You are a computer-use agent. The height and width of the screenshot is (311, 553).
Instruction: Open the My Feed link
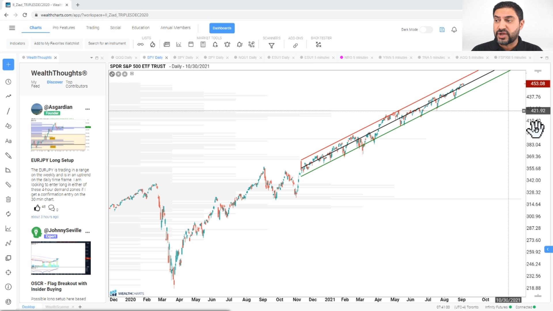[x=35, y=84]
